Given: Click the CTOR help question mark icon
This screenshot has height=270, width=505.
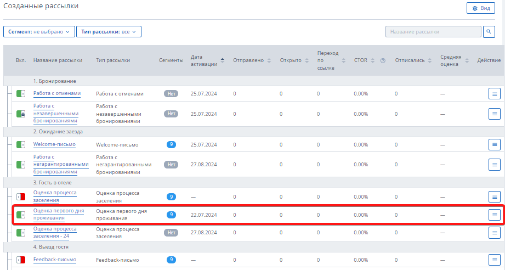Looking at the screenshot, I should tap(383, 60).
